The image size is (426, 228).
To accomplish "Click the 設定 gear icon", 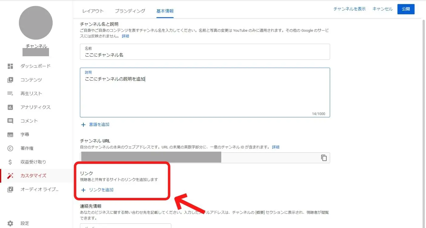I will point(10,223).
